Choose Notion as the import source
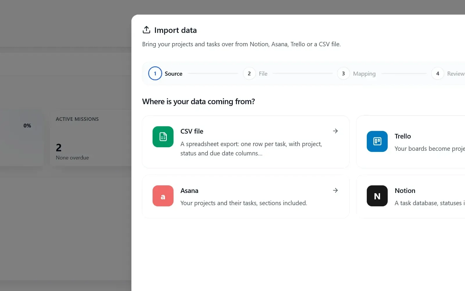The image size is (465, 291). click(411, 196)
